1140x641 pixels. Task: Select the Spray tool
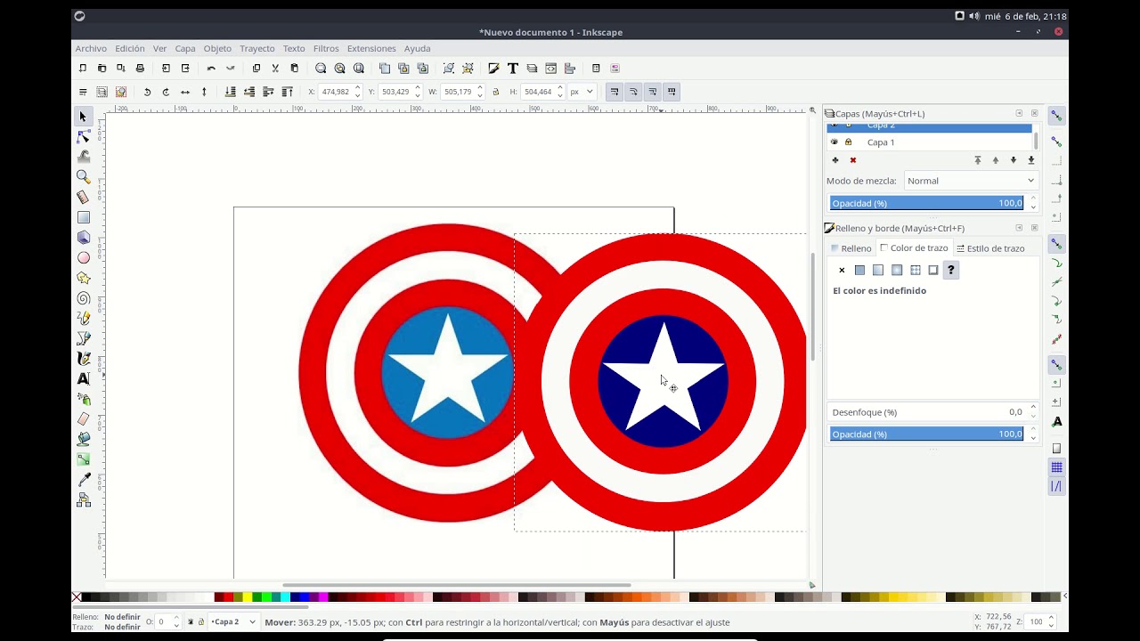(84, 399)
